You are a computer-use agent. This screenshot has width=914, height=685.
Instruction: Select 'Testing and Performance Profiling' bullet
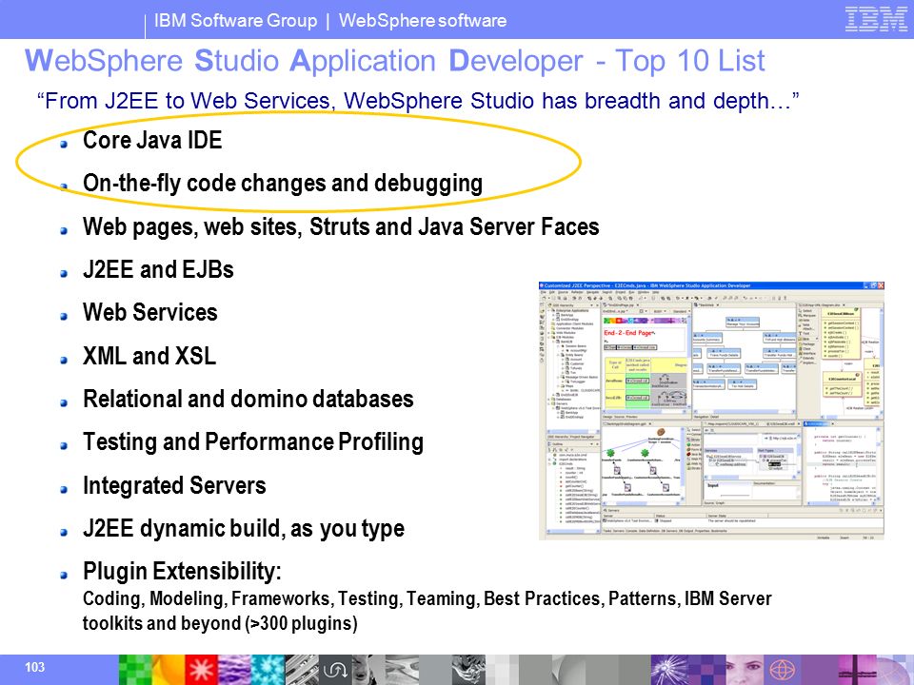(253, 442)
